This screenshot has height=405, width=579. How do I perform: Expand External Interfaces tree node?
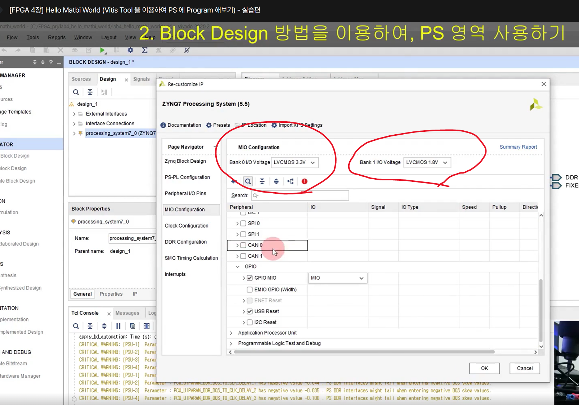coord(74,114)
